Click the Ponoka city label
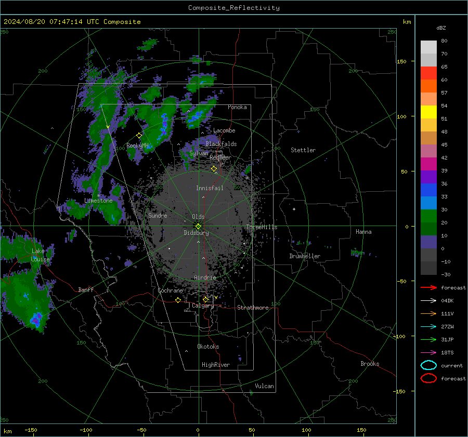This screenshot has width=468, height=437. click(237, 107)
